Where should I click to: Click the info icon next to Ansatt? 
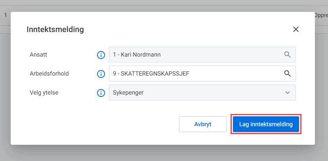[101, 55]
